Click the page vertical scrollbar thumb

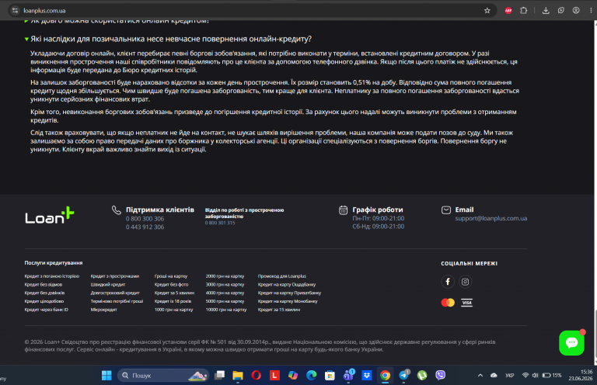pos(595,334)
